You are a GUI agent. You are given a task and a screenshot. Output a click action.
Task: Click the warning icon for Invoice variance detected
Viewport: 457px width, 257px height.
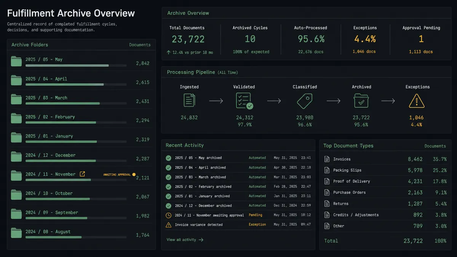click(168, 225)
